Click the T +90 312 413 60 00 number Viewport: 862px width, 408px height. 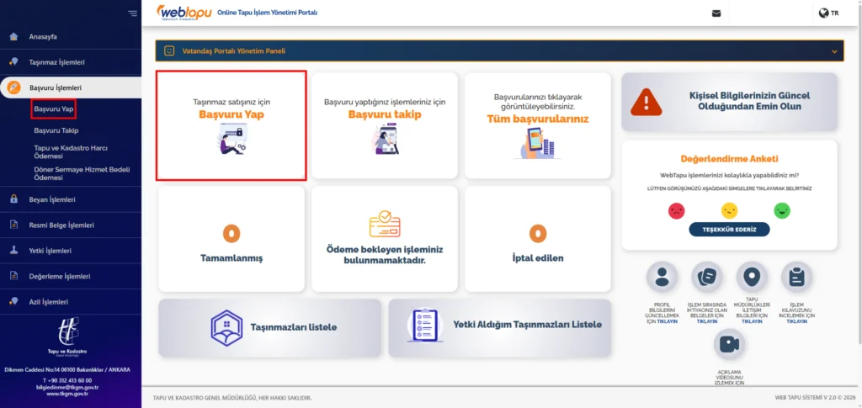click(x=67, y=380)
